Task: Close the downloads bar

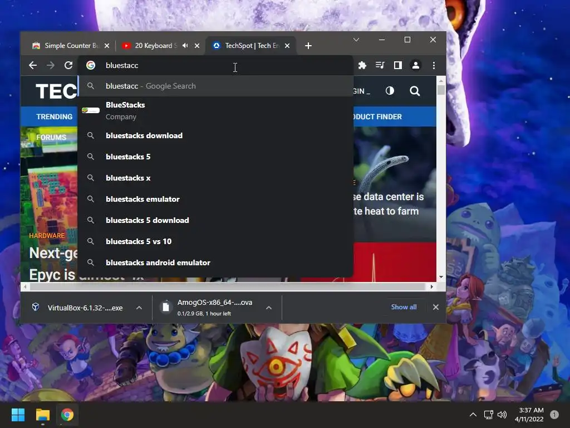Action: point(435,307)
